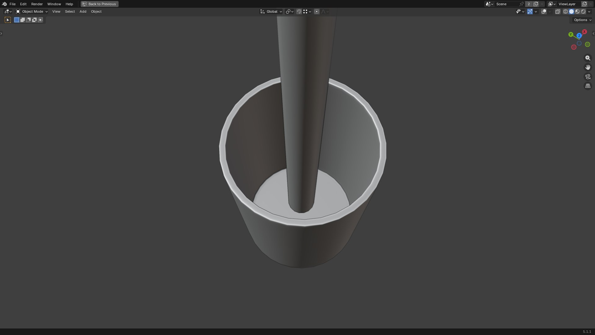Toggle viewport overlays
595x335 pixels.
(x=544, y=11)
